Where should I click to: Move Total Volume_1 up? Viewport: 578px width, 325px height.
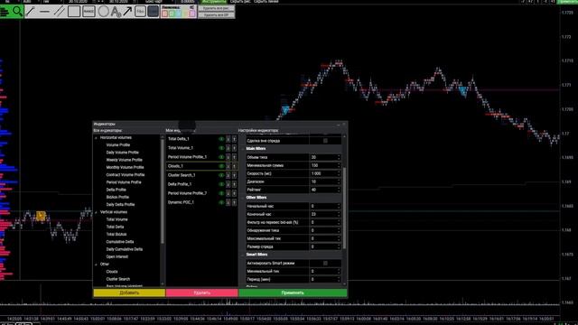pos(234,148)
